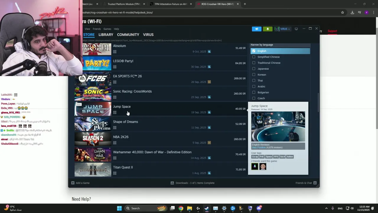378x213 pixels.
Task: Click the Windows platform icon under Jump Space
Action: click(115, 112)
